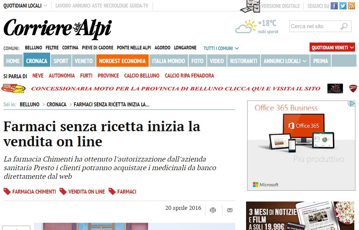Expand the Tutti i Comuni list
The height and width of the screenshot is (230, 359).
(221, 48)
